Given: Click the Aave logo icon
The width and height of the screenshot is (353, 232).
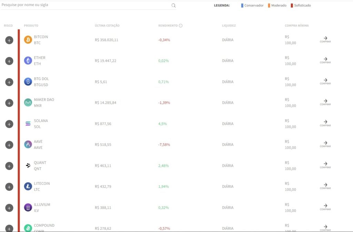Looking at the screenshot, I should click(x=28, y=145).
